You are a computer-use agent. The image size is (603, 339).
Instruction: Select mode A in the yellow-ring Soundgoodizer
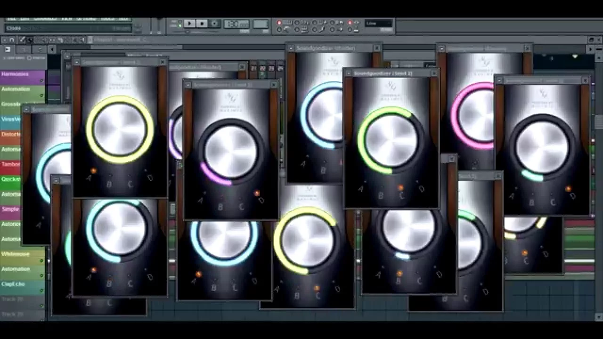(x=89, y=178)
